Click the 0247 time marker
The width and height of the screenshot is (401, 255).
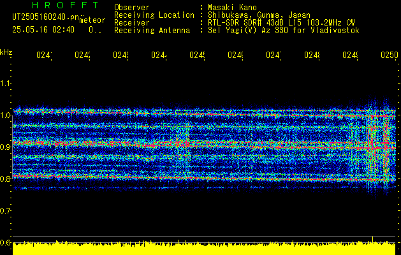click(273, 55)
